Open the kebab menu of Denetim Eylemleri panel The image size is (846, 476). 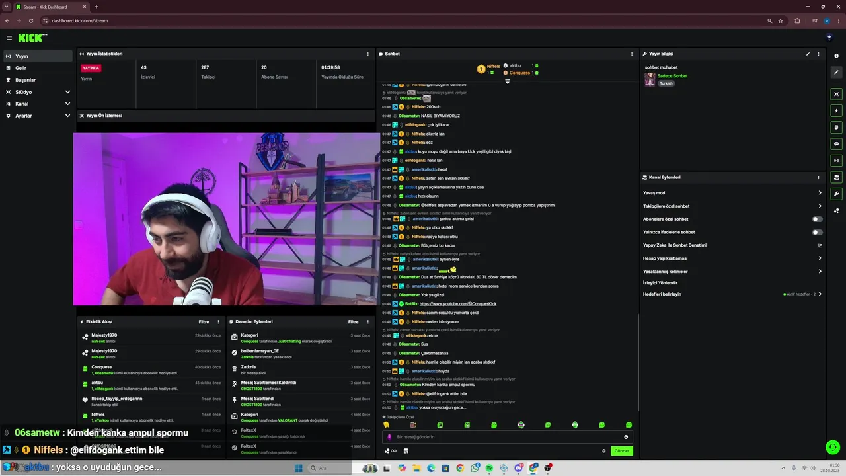[x=368, y=322]
